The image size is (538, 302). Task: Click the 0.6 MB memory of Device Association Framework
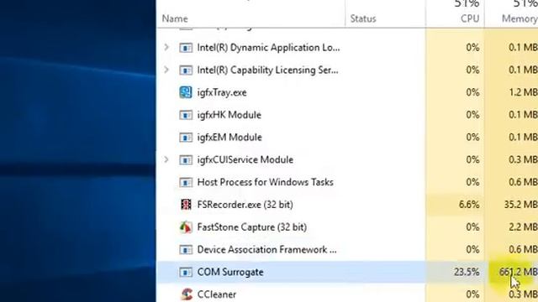pos(523,250)
